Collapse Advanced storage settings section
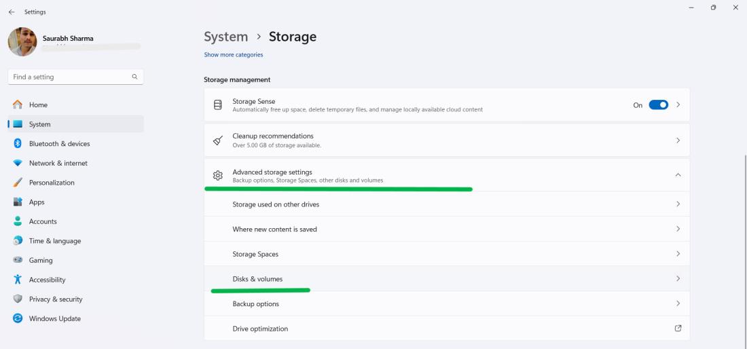Image resolution: width=747 pixels, height=349 pixels. (678, 175)
